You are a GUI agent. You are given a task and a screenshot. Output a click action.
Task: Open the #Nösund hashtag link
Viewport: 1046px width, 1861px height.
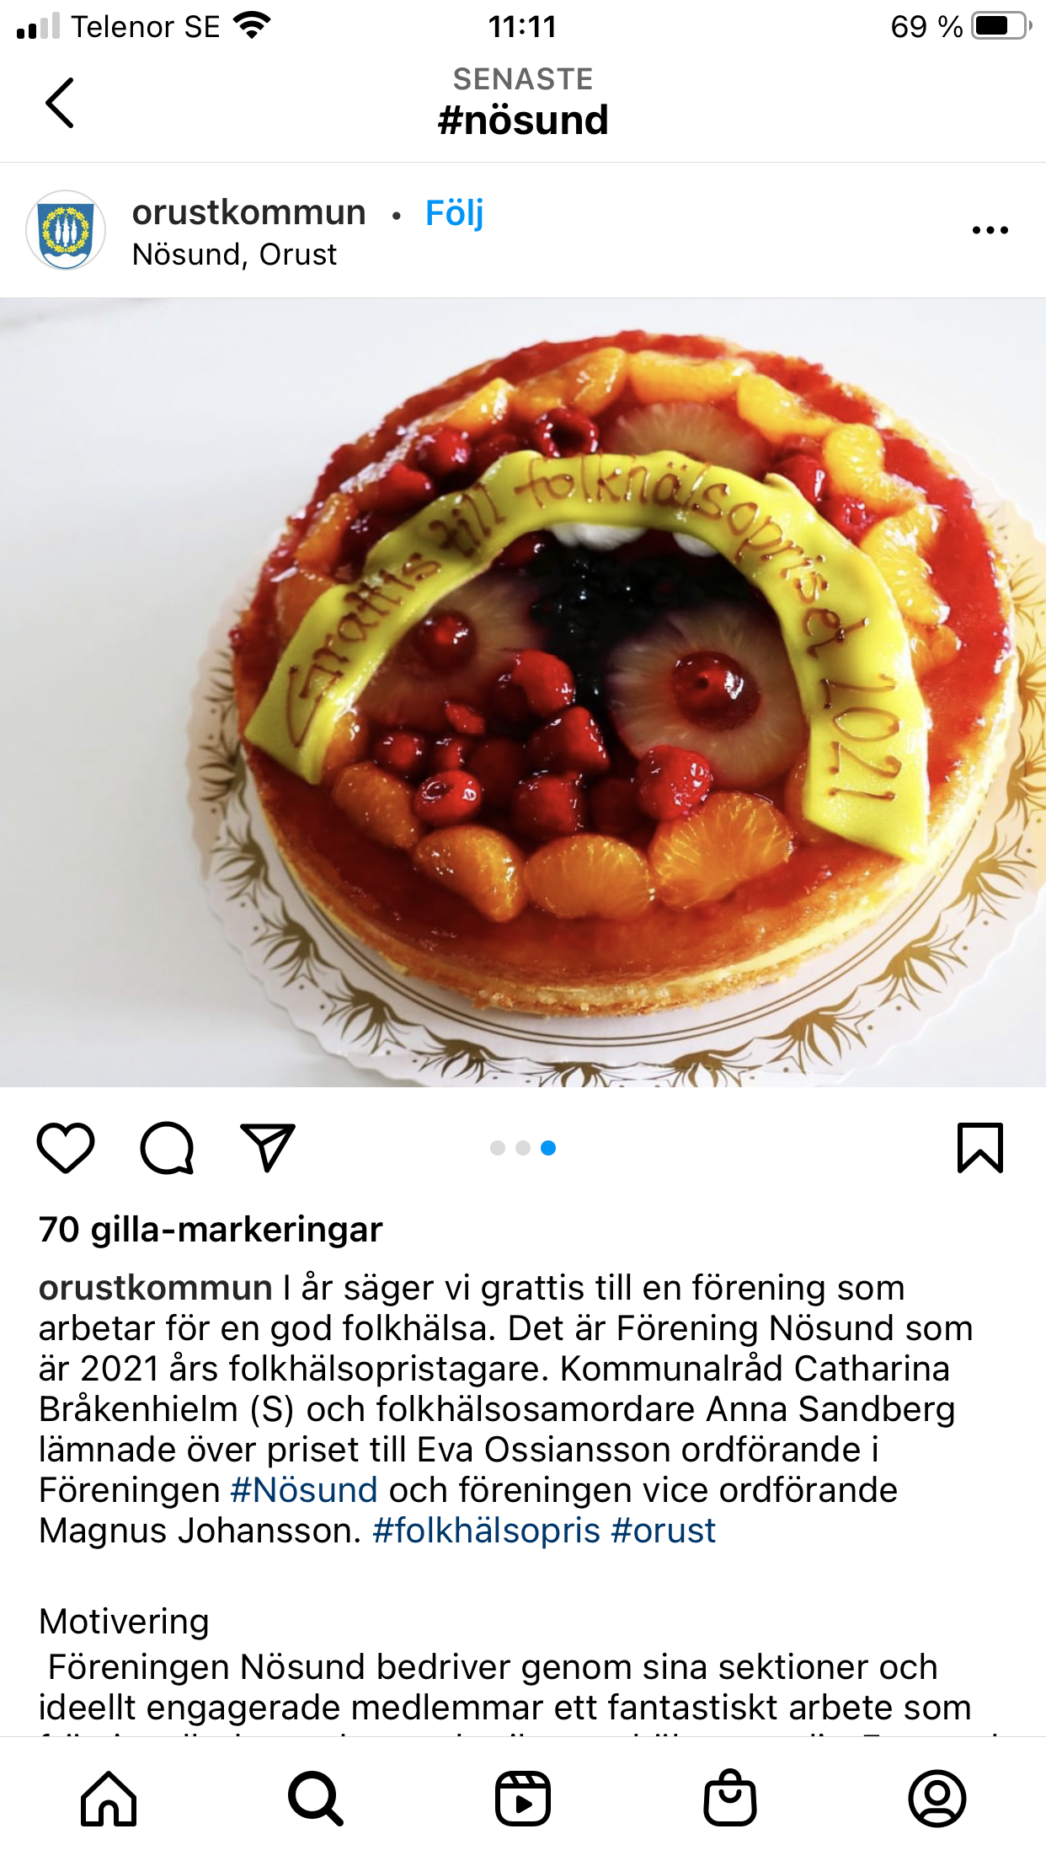[x=304, y=1490]
